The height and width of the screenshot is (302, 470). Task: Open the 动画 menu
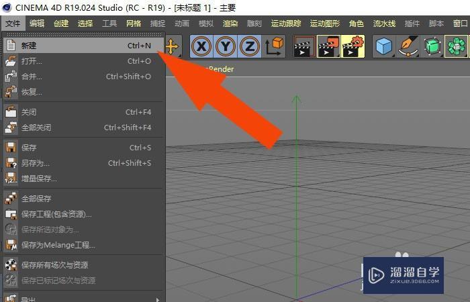click(182, 23)
